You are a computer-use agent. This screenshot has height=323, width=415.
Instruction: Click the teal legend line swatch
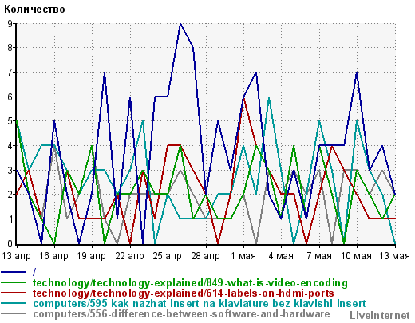point(14,303)
